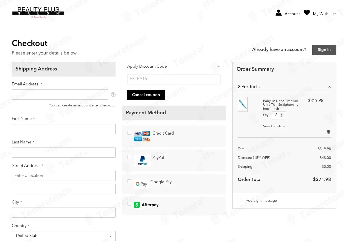The width and height of the screenshot is (344, 242).
Task: Click the Add a gift message label
Action: point(261,200)
